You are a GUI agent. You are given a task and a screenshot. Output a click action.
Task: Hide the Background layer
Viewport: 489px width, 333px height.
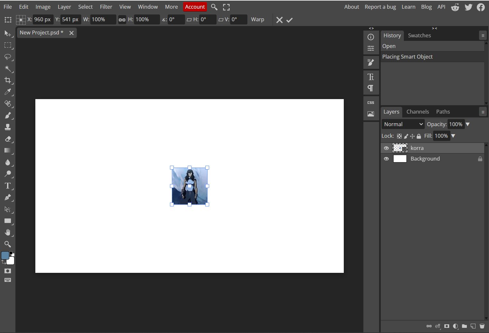coord(387,159)
